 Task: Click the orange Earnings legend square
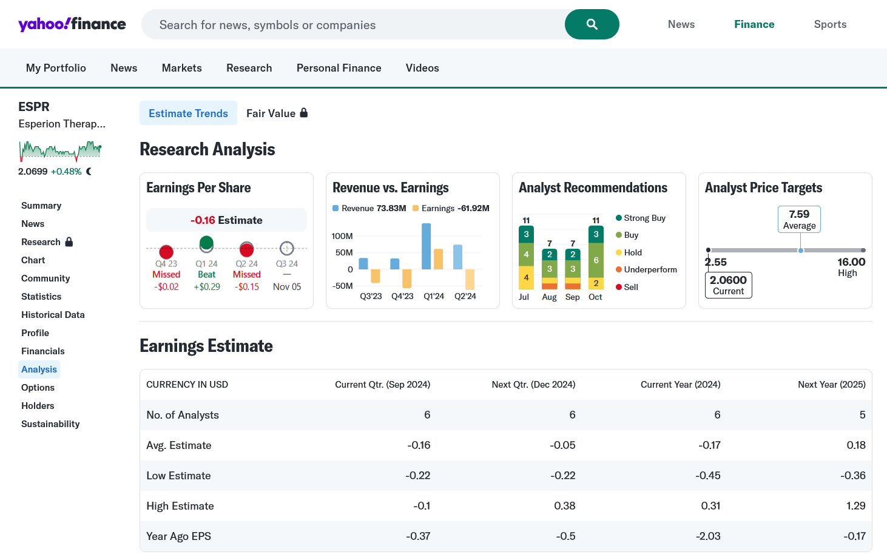pos(416,208)
